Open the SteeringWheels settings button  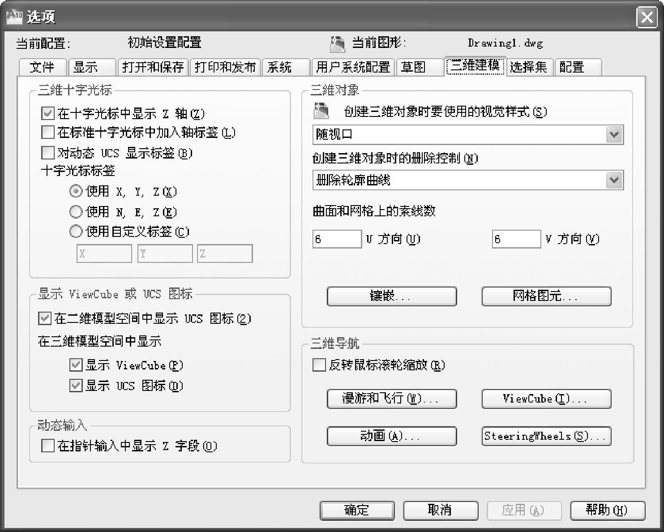[546, 436]
